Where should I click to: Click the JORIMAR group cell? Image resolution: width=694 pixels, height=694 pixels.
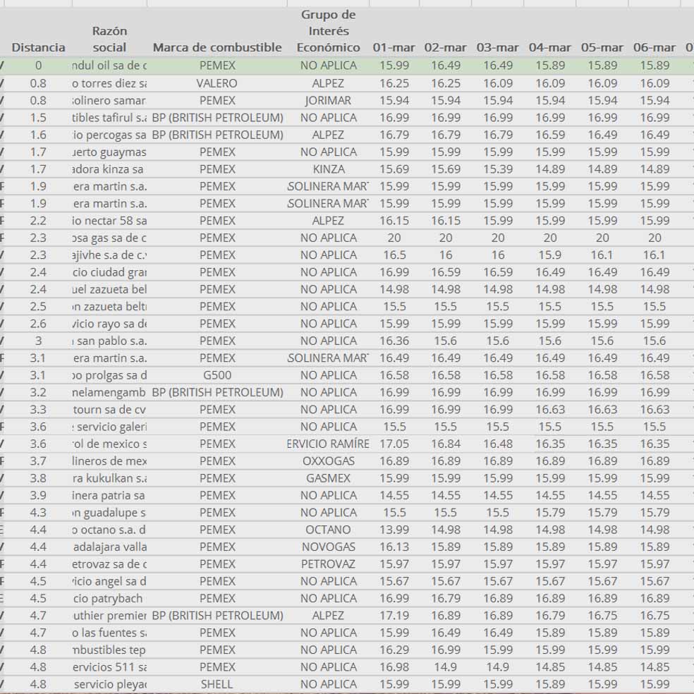tap(329, 100)
